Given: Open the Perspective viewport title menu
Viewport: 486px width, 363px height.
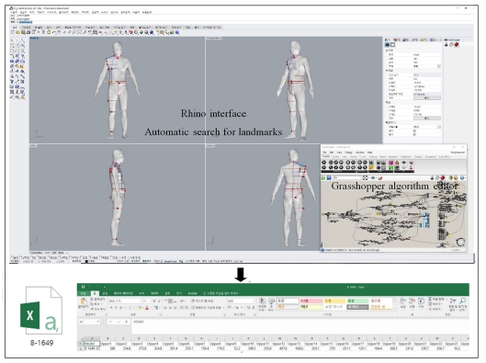Looking at the screenshot, I should (x=214, y=38).
